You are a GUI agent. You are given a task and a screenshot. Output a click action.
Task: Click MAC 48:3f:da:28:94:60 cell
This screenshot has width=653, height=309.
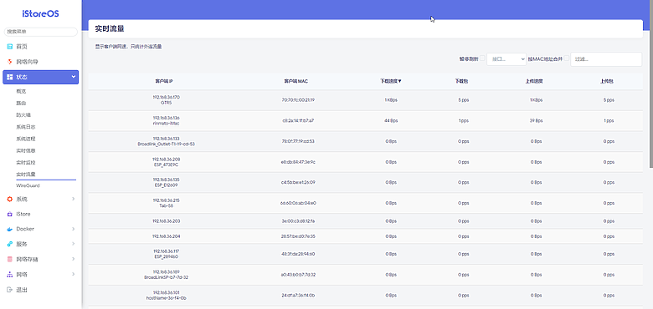pyautogui.click(x=298, y=254)
